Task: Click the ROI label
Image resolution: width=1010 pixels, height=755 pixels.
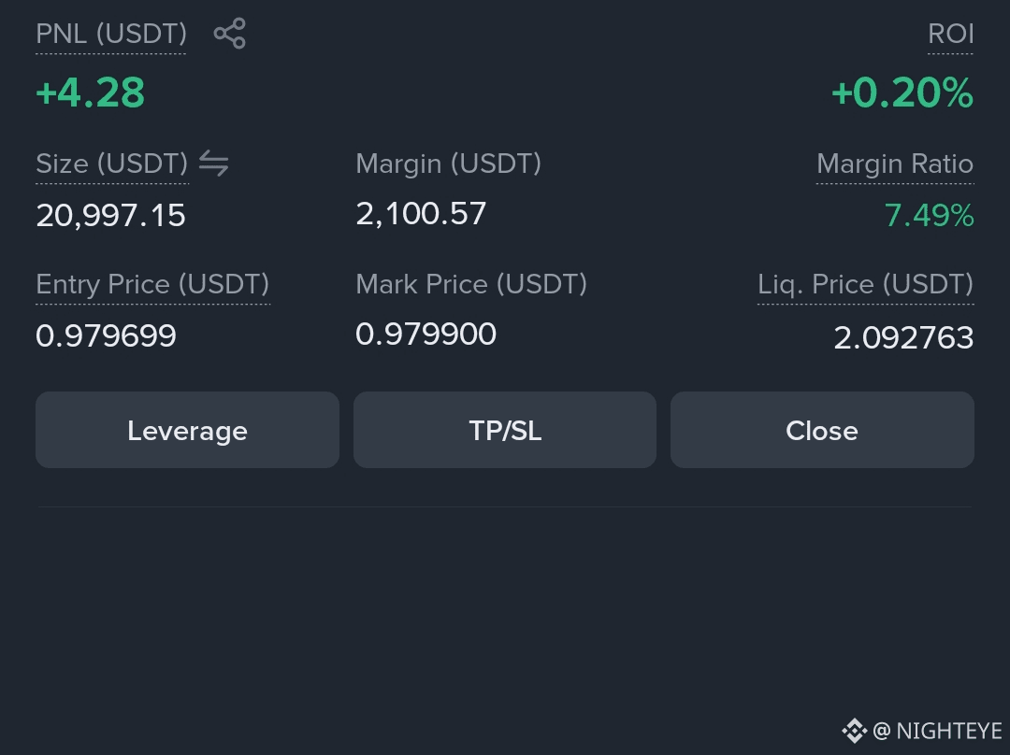Action: click(951, 35)
